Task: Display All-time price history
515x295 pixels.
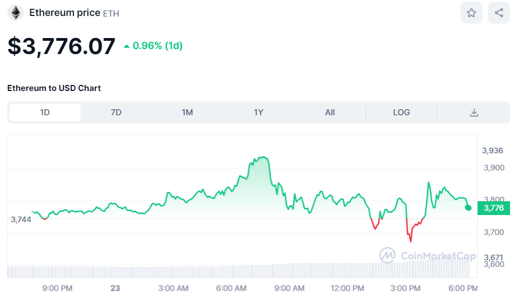Action: point(330,112)
